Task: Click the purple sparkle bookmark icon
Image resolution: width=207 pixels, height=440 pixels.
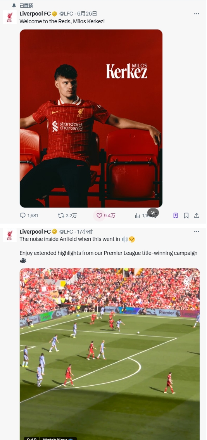Action: pos(176,215)
